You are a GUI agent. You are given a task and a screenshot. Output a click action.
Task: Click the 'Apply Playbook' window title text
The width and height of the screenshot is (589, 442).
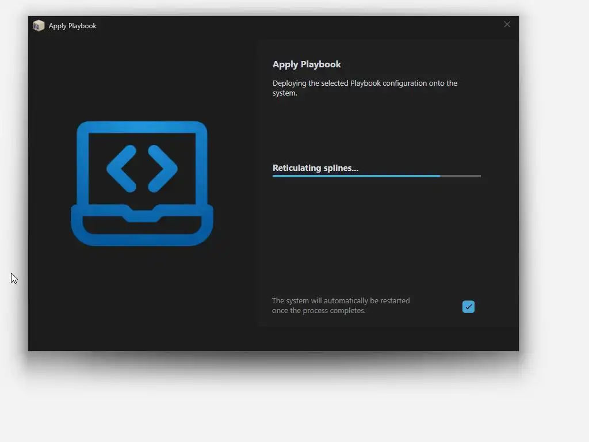(72, 26)
